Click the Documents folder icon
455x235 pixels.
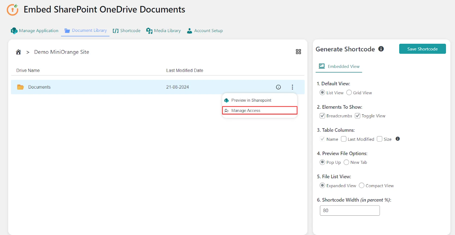20,87
